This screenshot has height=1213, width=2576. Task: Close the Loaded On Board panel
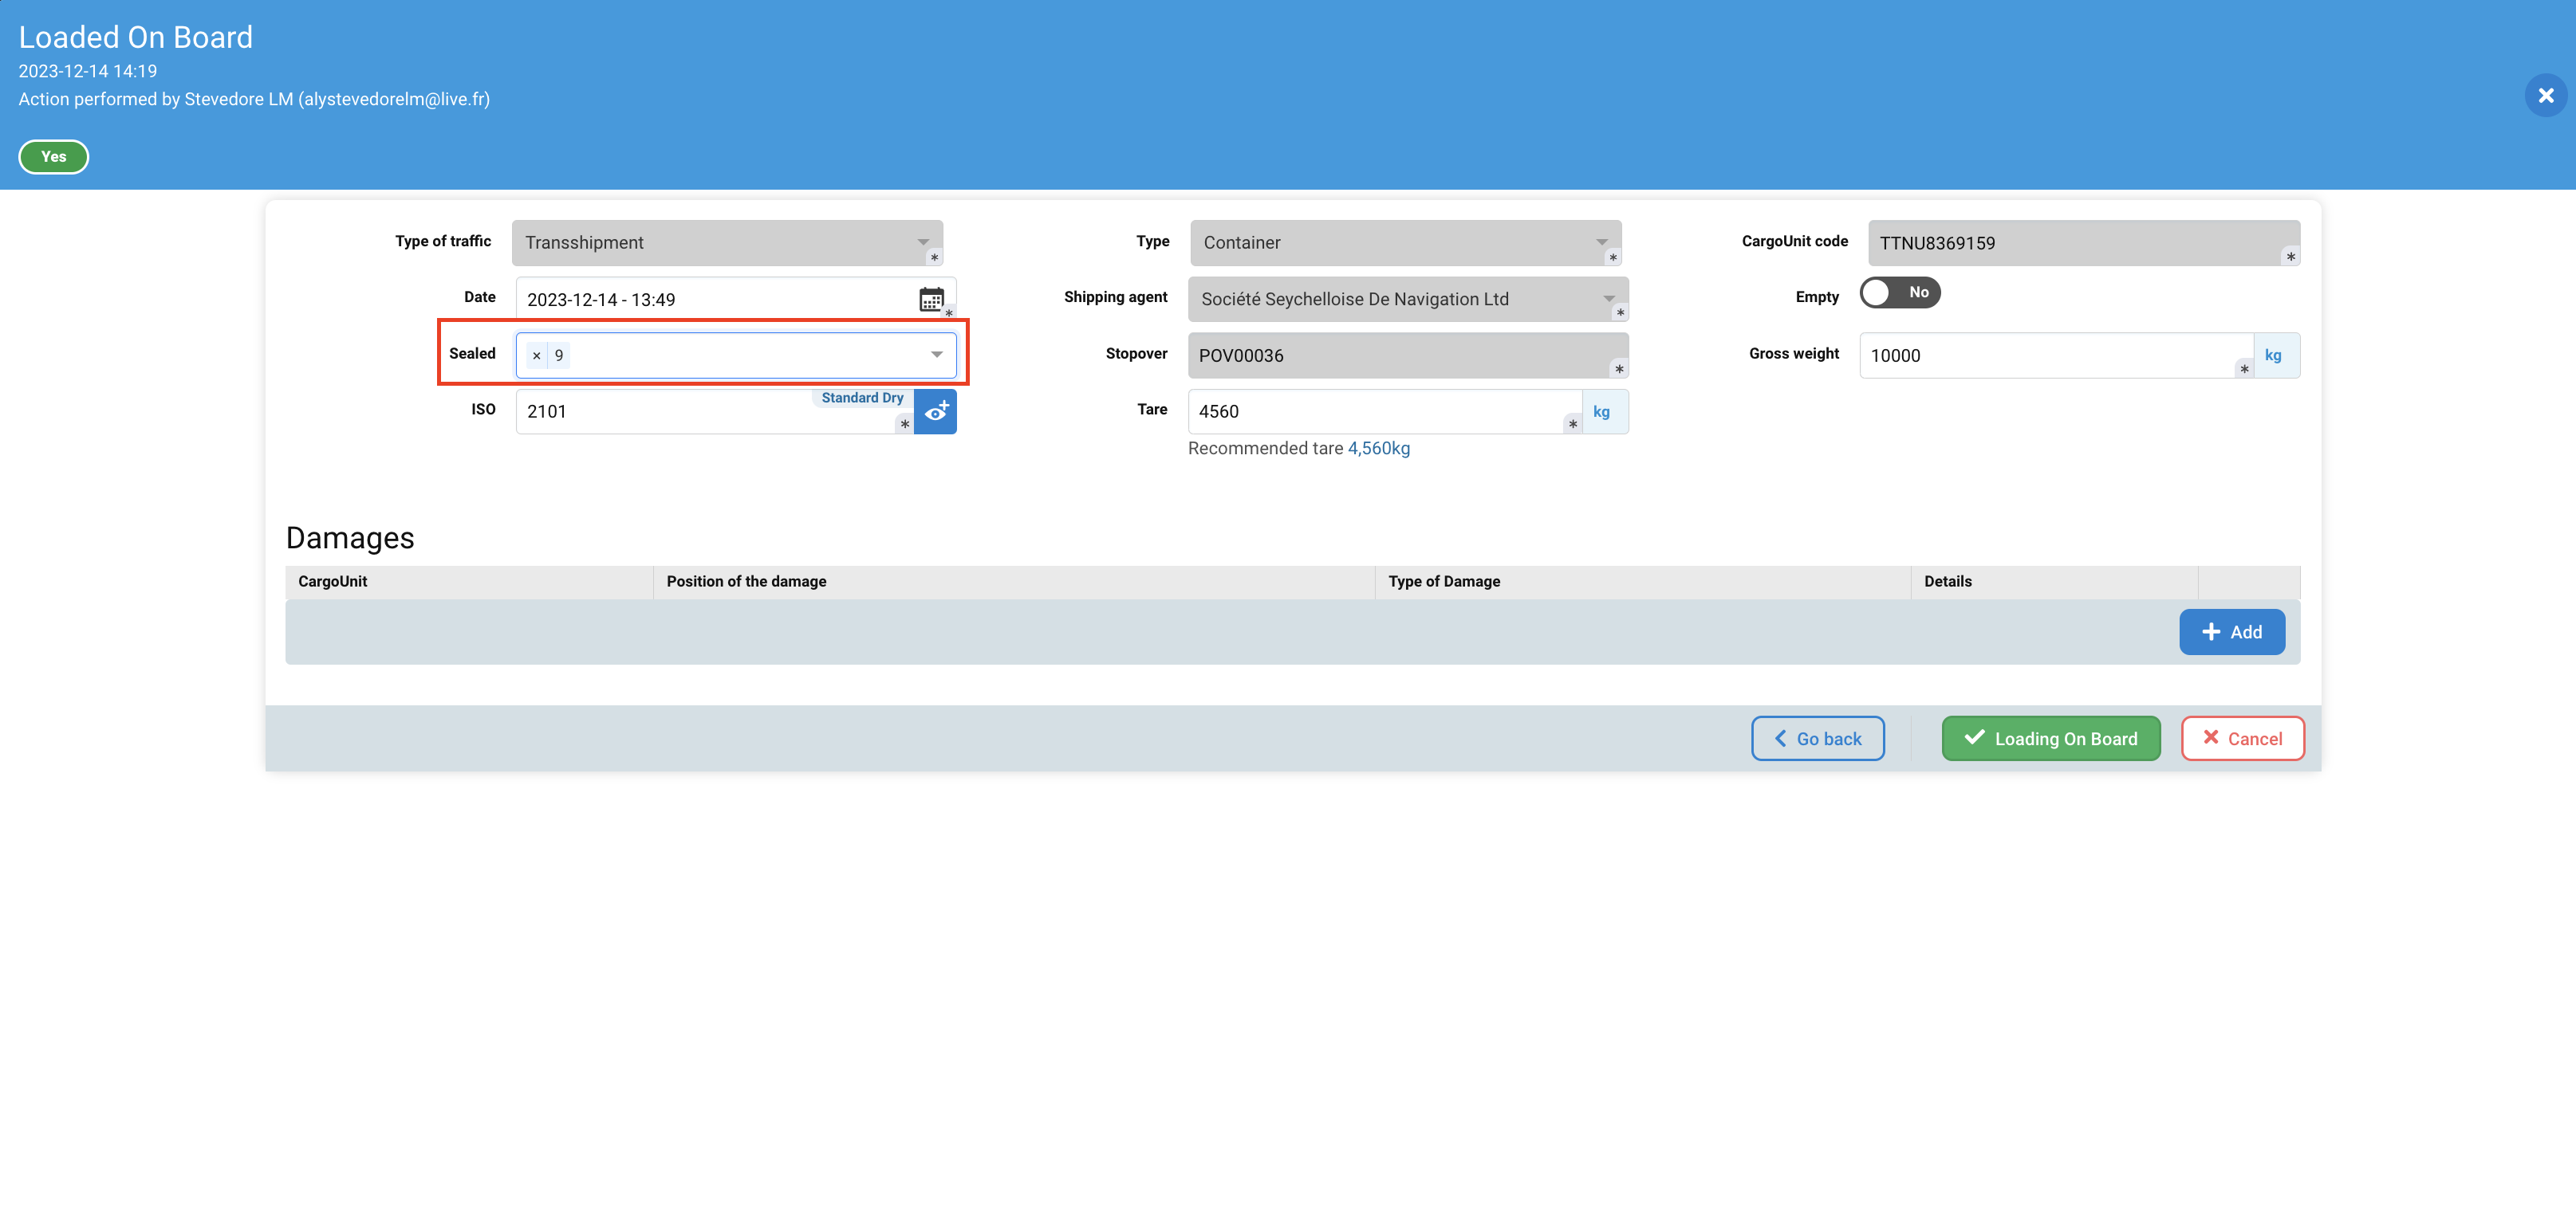tap(2545, 96)
